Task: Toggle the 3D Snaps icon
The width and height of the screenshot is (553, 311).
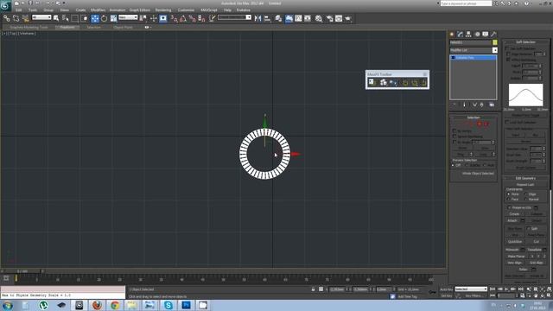Action: click(174, 18)
